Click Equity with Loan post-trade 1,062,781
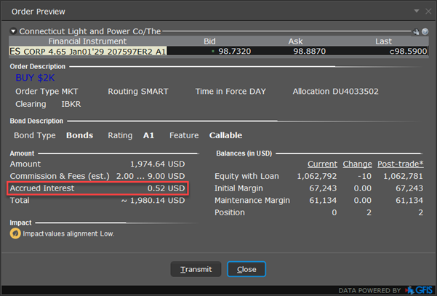This screenshot has height=296, width=437. pyautogui.click(x=403, y=176)
